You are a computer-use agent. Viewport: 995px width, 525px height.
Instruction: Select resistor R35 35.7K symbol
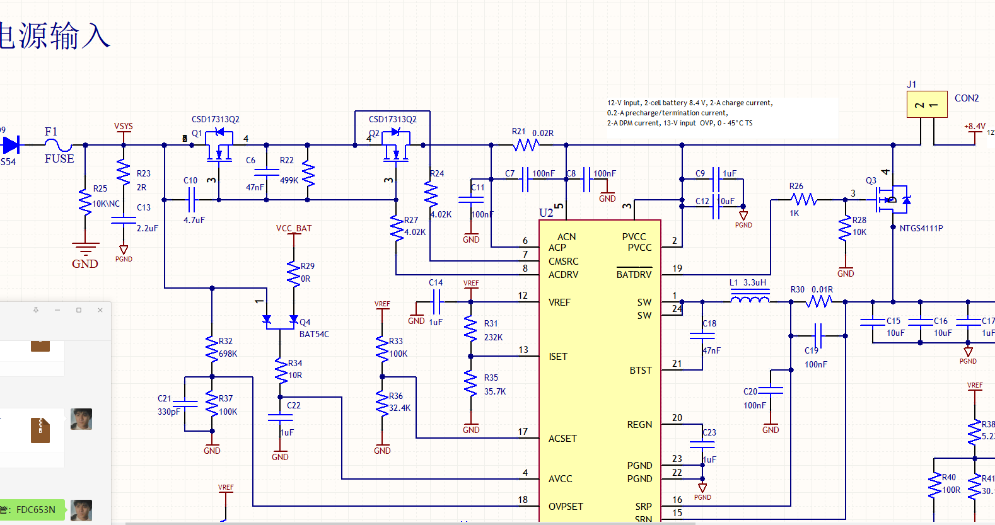pyautogui.click(x=470, y=384)
